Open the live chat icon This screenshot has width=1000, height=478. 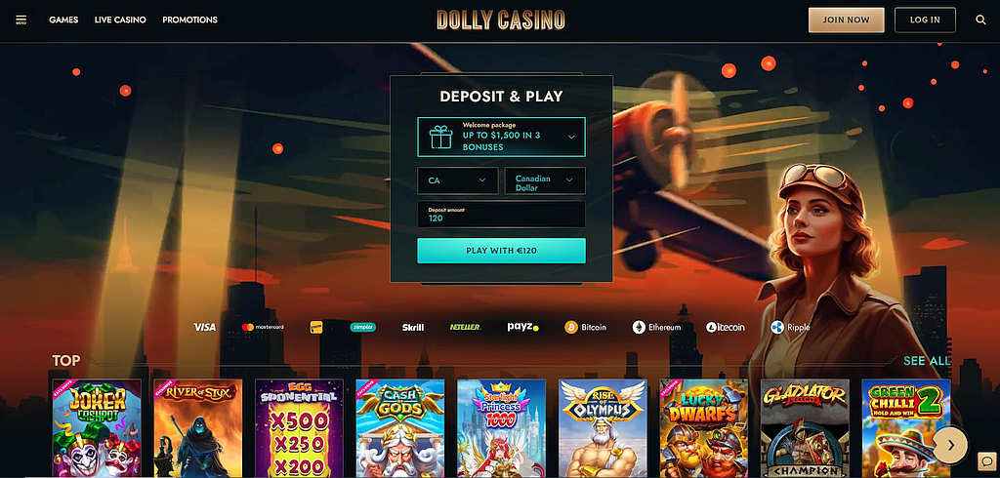pos(987,460)
